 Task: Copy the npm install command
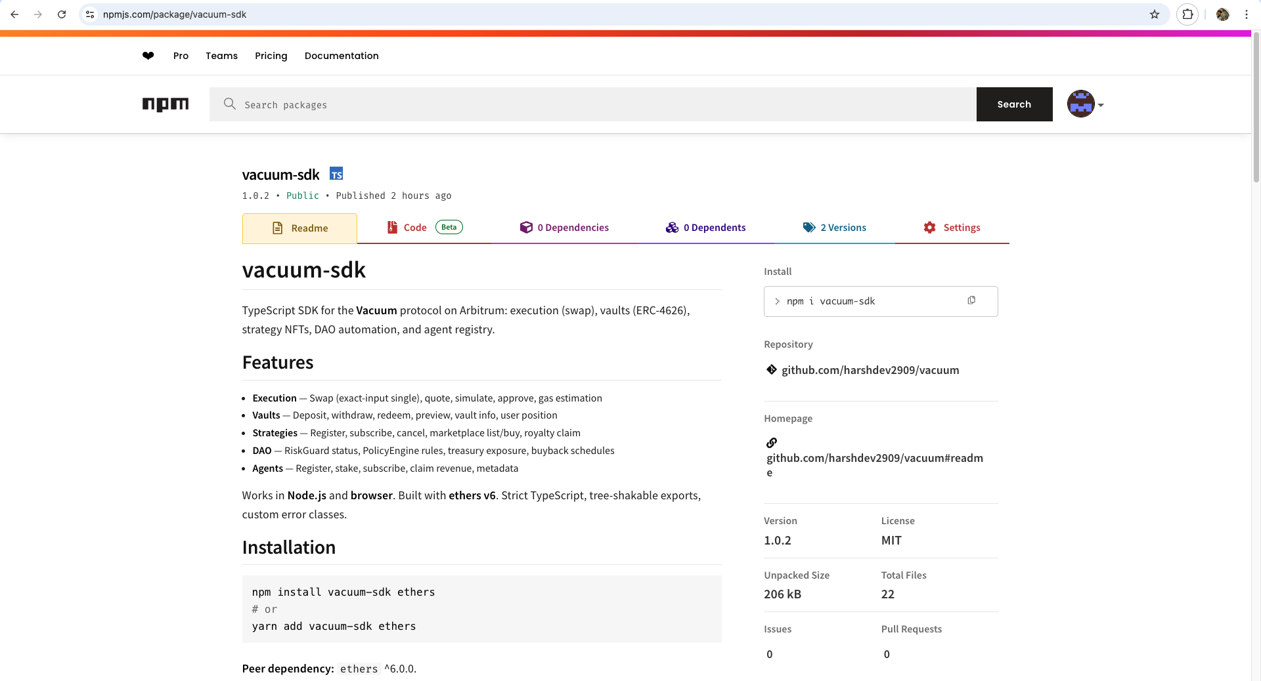(971, 300)
